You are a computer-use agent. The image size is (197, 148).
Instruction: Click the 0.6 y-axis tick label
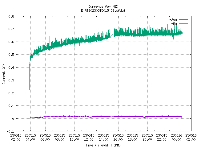pos(11,42)
